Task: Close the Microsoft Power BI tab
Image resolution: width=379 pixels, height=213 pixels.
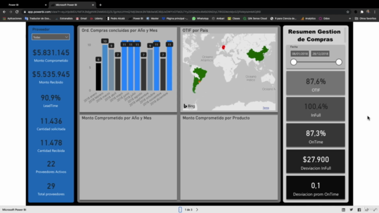Action: click(93, 5)
